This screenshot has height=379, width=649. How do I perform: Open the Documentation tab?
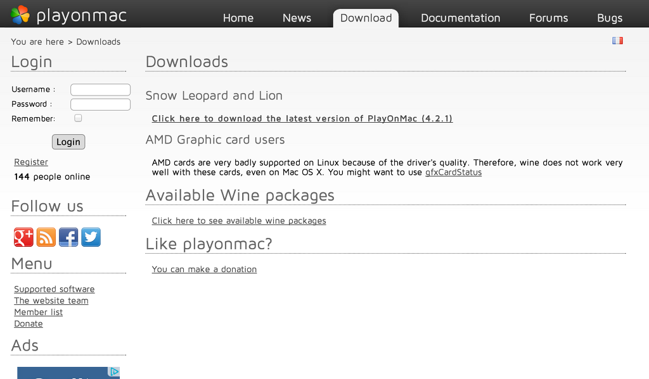tap(460, 18)
